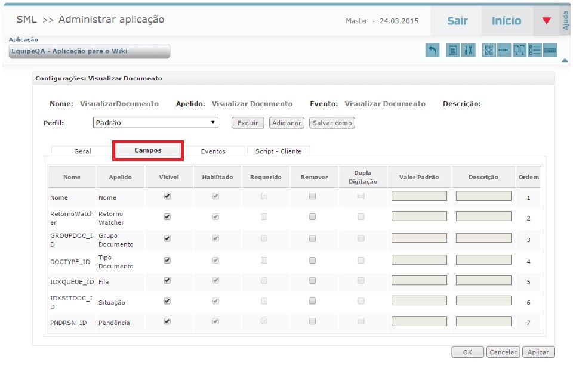Toggle Visível checkbox for PNDRSN_ID row

[167, 321]
